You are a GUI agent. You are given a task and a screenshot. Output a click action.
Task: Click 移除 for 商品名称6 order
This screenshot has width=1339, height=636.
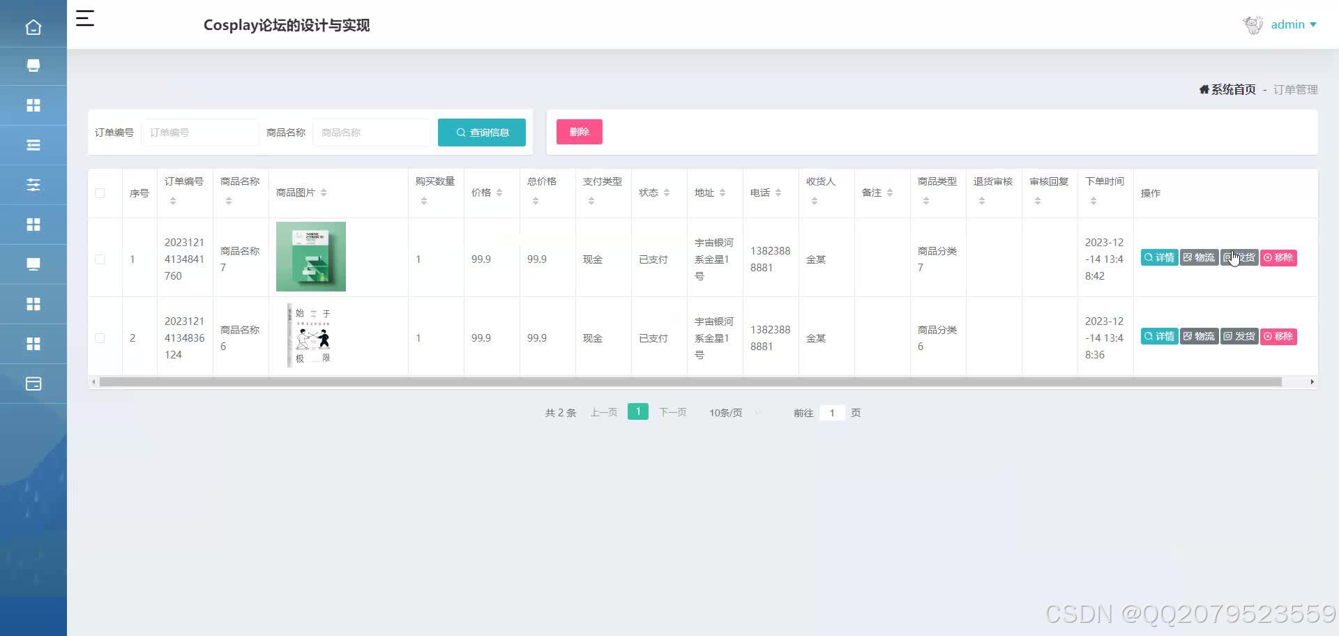pyautogui.click(x=1278, y=336)
